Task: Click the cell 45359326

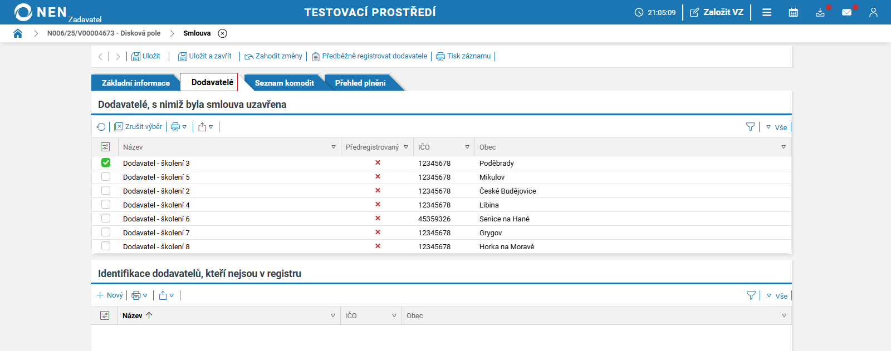Action: pos(434,219)
